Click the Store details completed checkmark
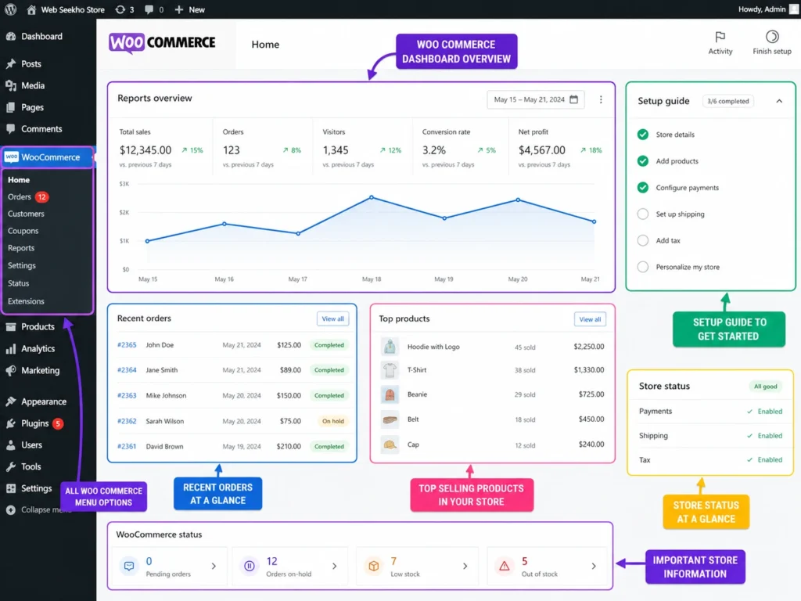Viewport: 801px width, 601px height. (643, 135)
